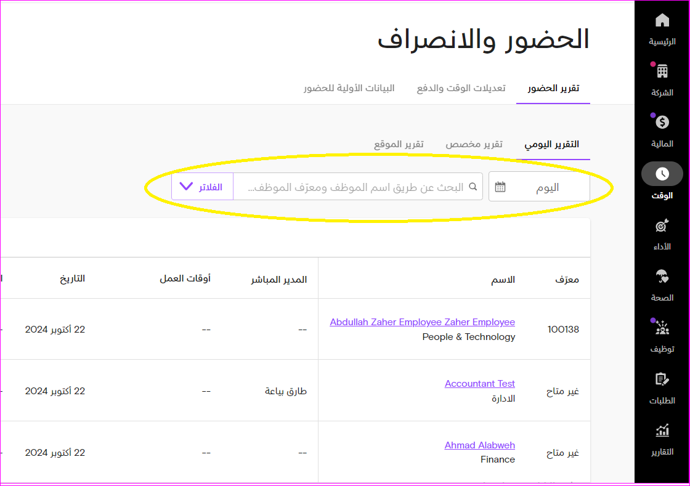The width and height of the screenshot is (690, 486).
Task: Open Abdullah Zaher Employee profile link
Action: point(422,322)
